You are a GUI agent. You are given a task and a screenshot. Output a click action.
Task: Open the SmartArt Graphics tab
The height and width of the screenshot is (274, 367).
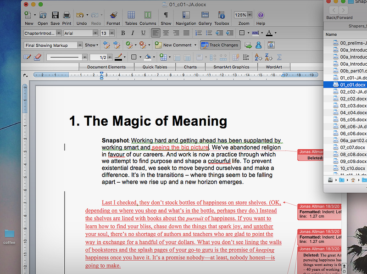231,67
